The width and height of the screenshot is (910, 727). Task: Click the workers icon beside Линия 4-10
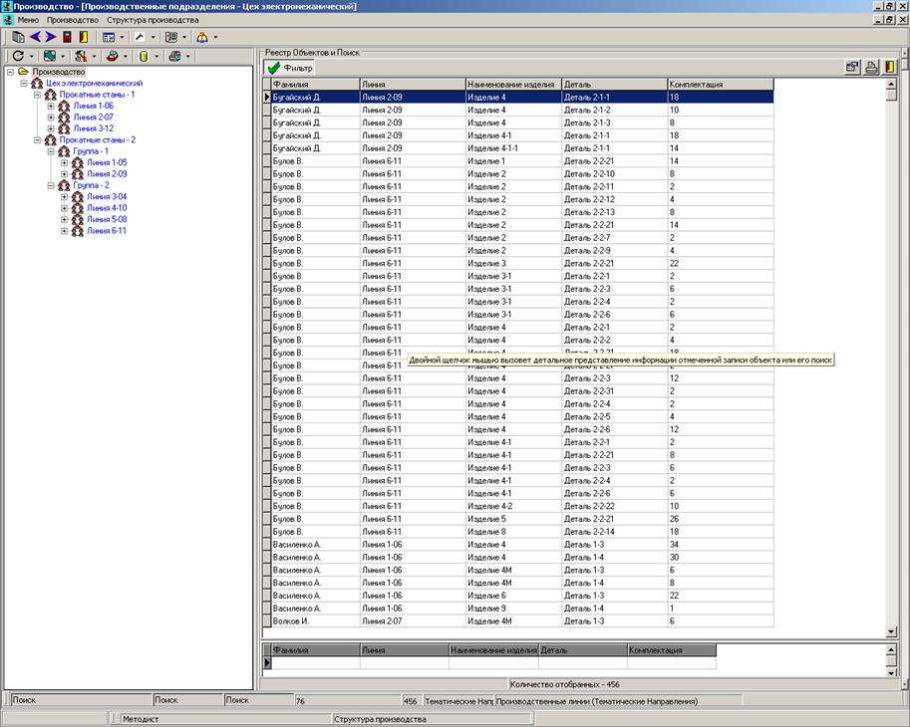(78, 208)
